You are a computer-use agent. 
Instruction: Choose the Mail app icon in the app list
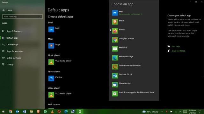tap(115, 13)
